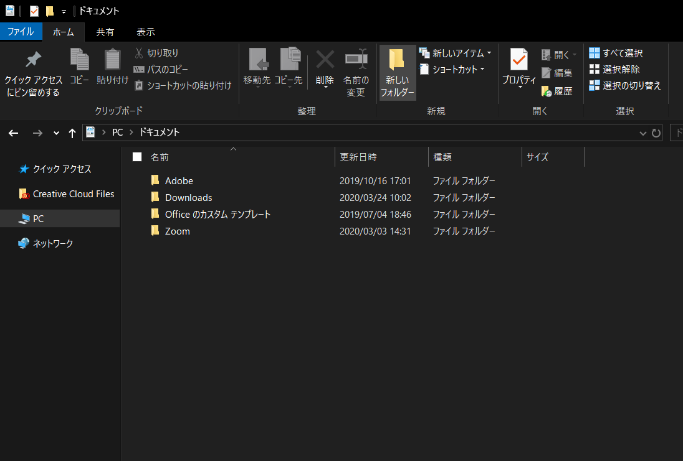Click the History (履歴) ribbon command

pyautogui.click(x=557, y=91)
